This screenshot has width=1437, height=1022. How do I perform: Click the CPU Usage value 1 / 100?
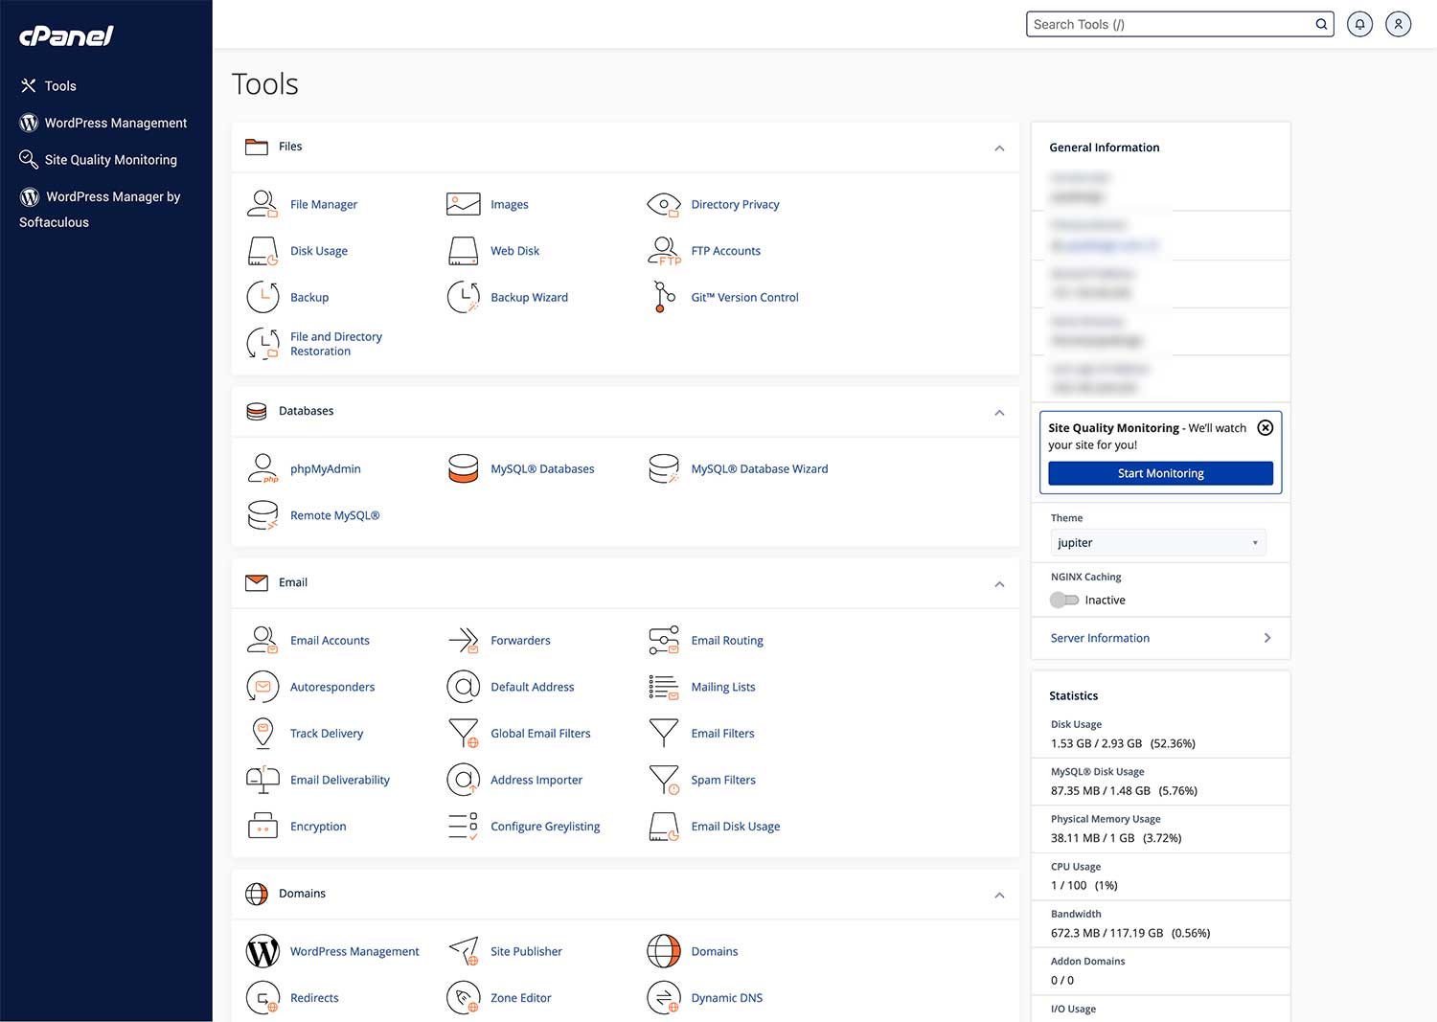tap(1069, 886)
